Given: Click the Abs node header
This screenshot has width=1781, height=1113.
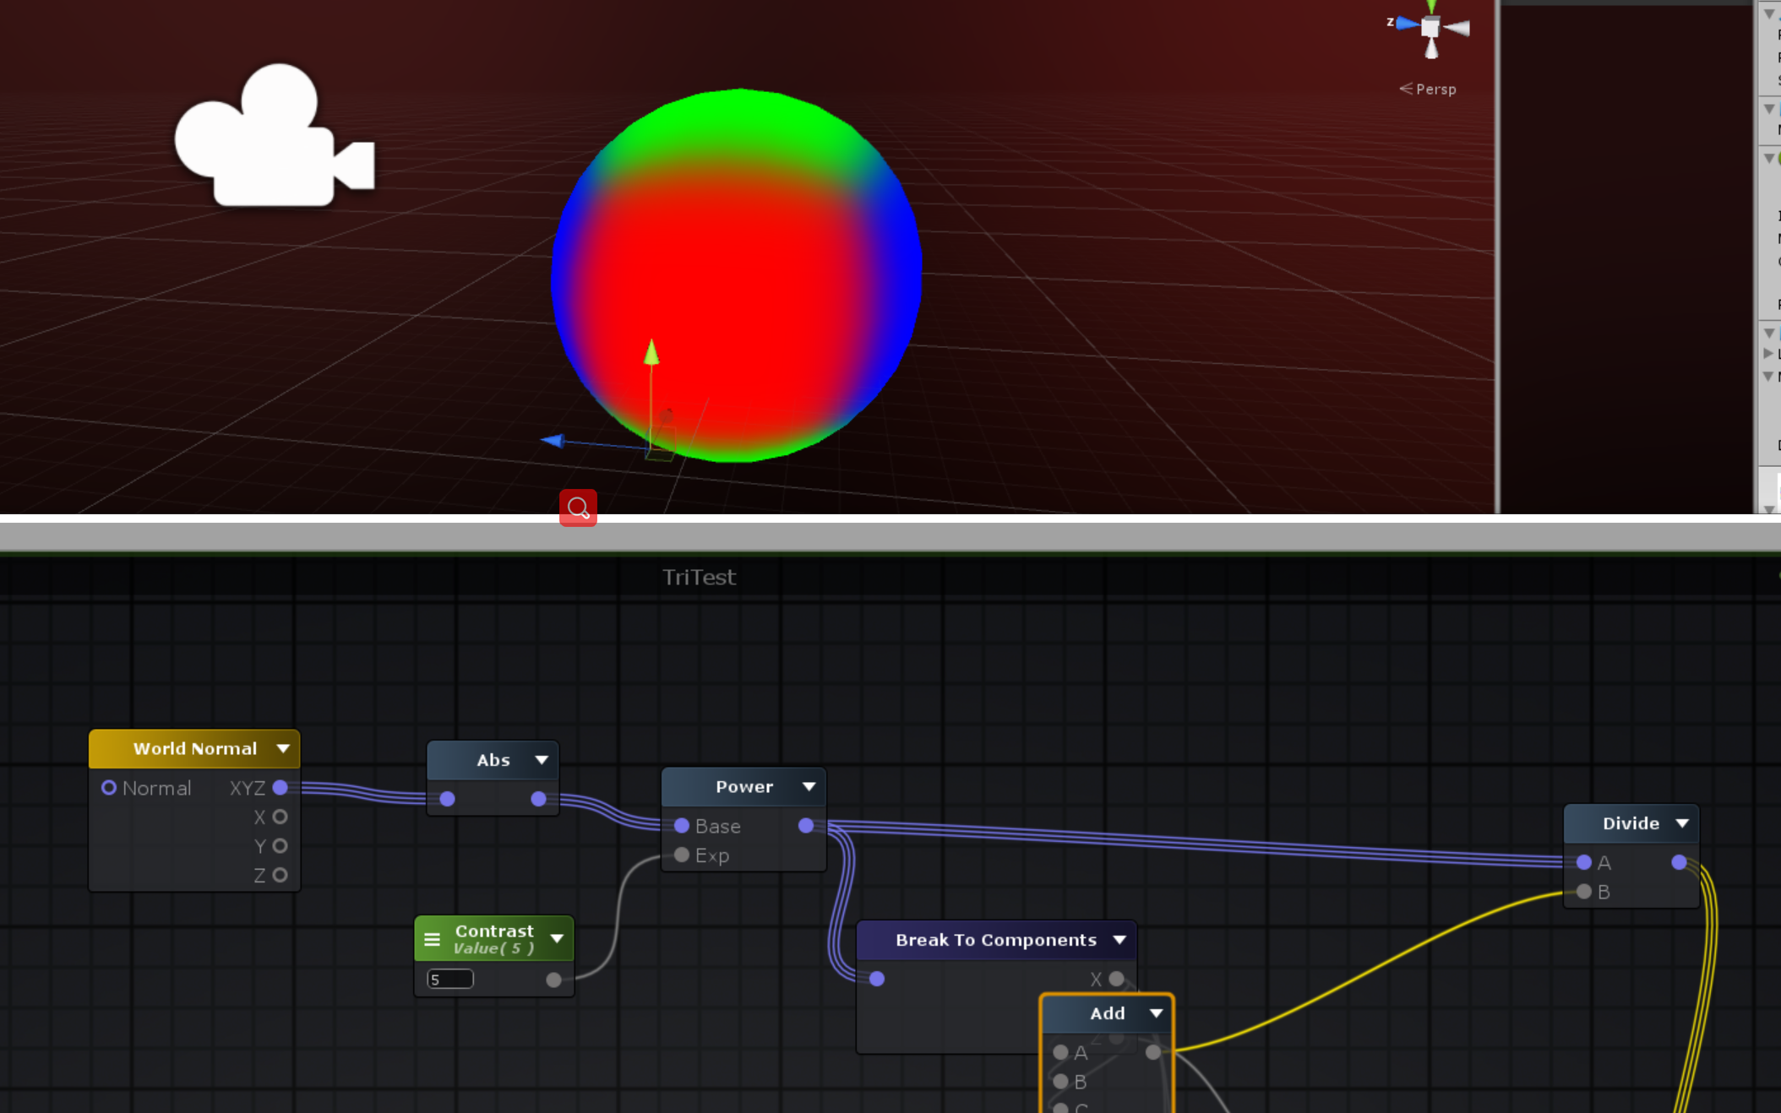Looking at the screenshot, I should 493,760.
